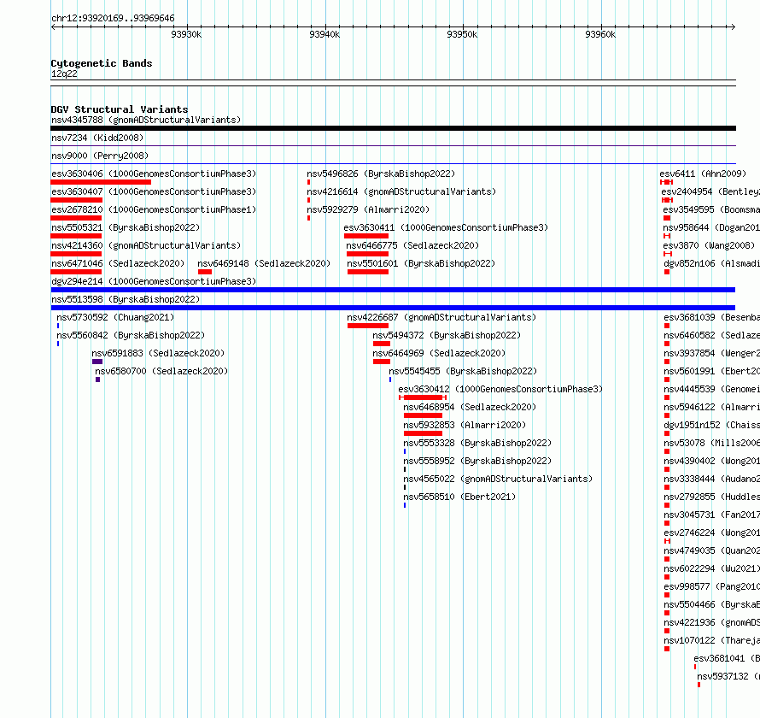Click nsv4749035 variant label
This screenshot has height=718, width=760.
(x=712, y=550)
